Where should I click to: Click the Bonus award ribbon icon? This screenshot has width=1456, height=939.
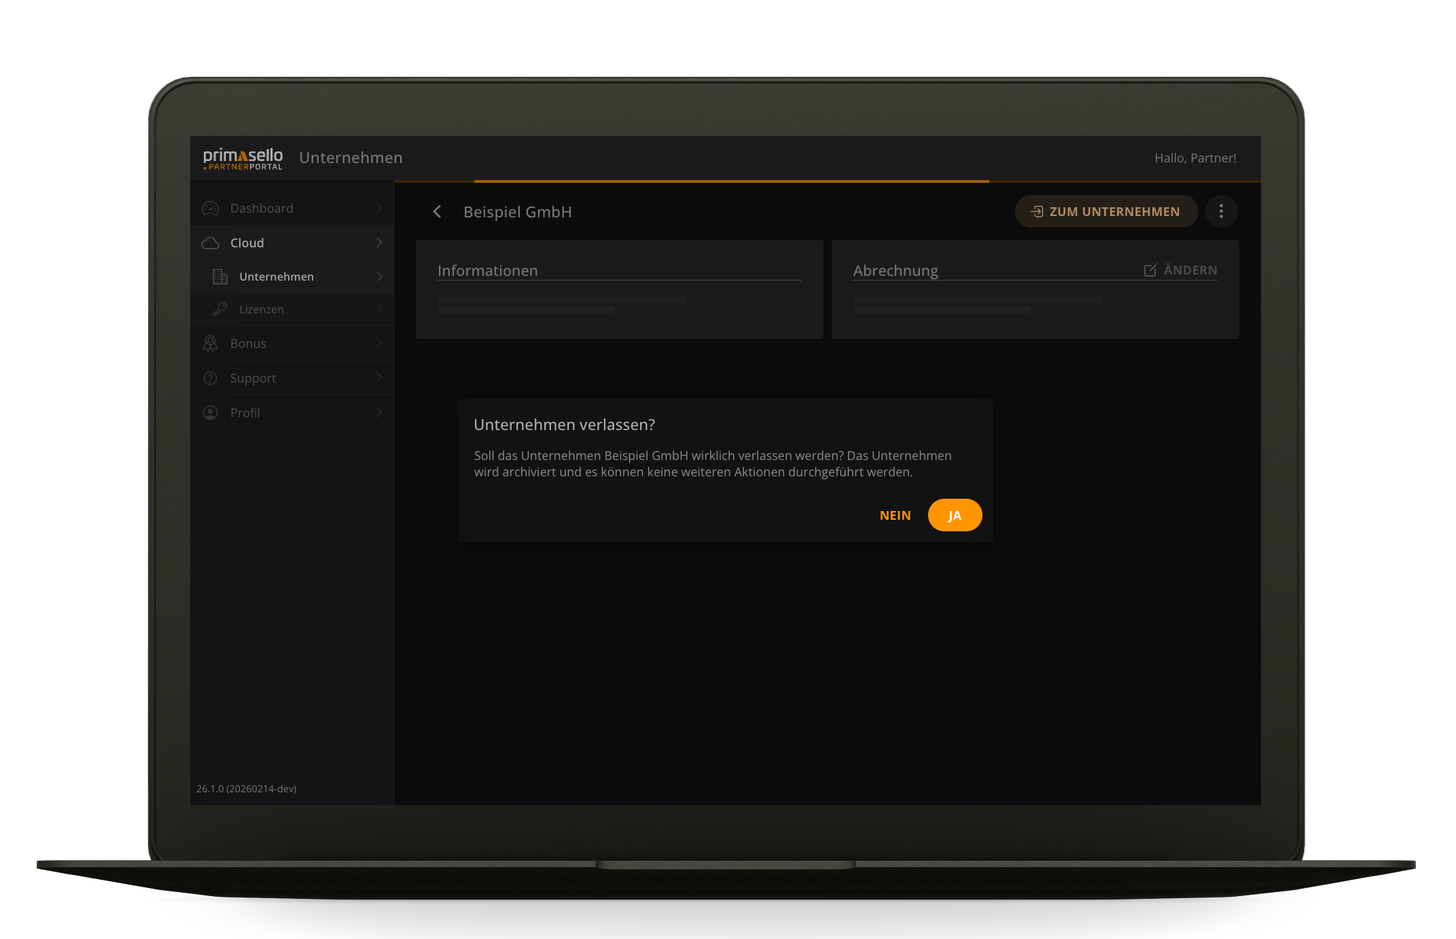[x=211, y=344]
